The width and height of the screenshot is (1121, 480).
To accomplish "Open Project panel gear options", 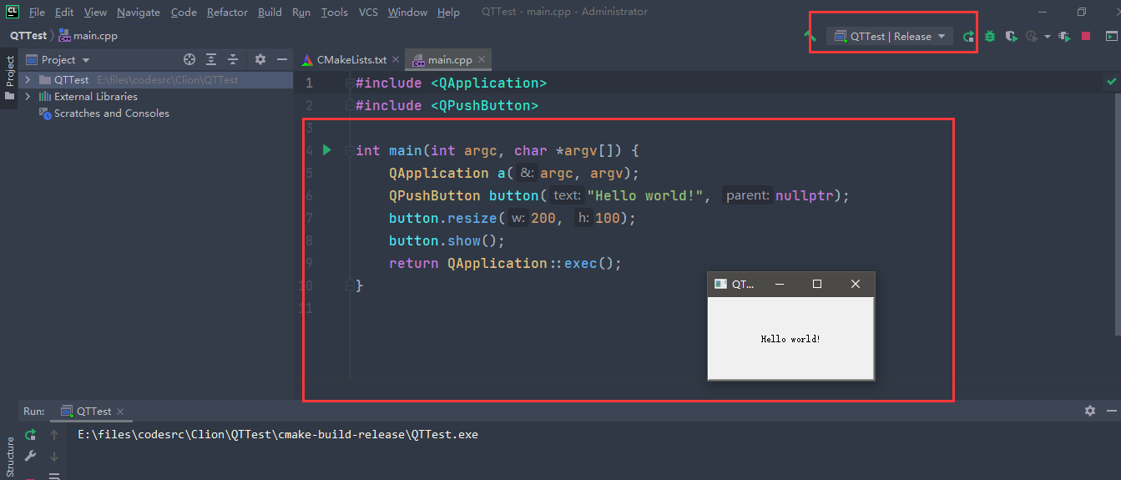I will [260, 59].
